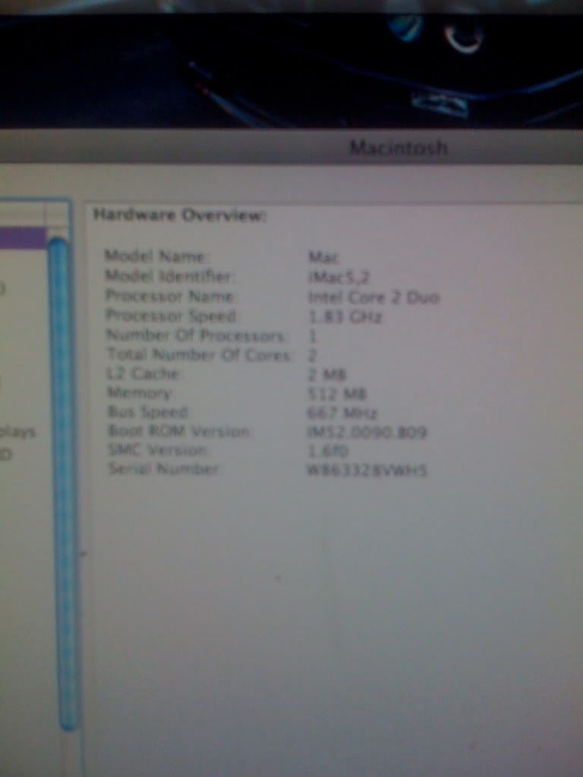
Task: Click the Serial Number label
Action: coord(163,470)
